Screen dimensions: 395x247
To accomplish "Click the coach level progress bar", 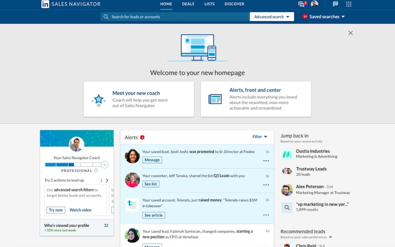I will coord(73,165).
